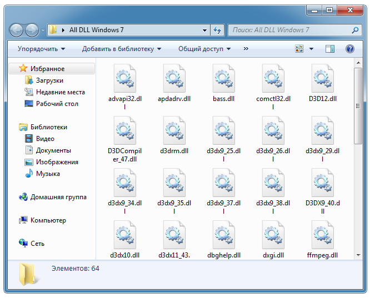Screen dimensions: 370x298
Task: Select the comctl32.dll file icon
Action: click(x=273, y=78)
